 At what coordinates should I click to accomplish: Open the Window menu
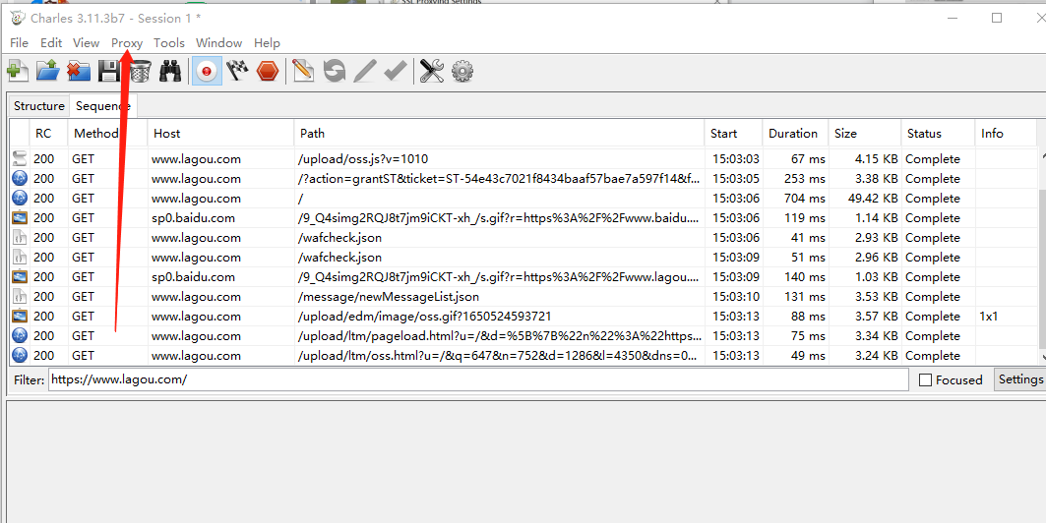point(218,42)
